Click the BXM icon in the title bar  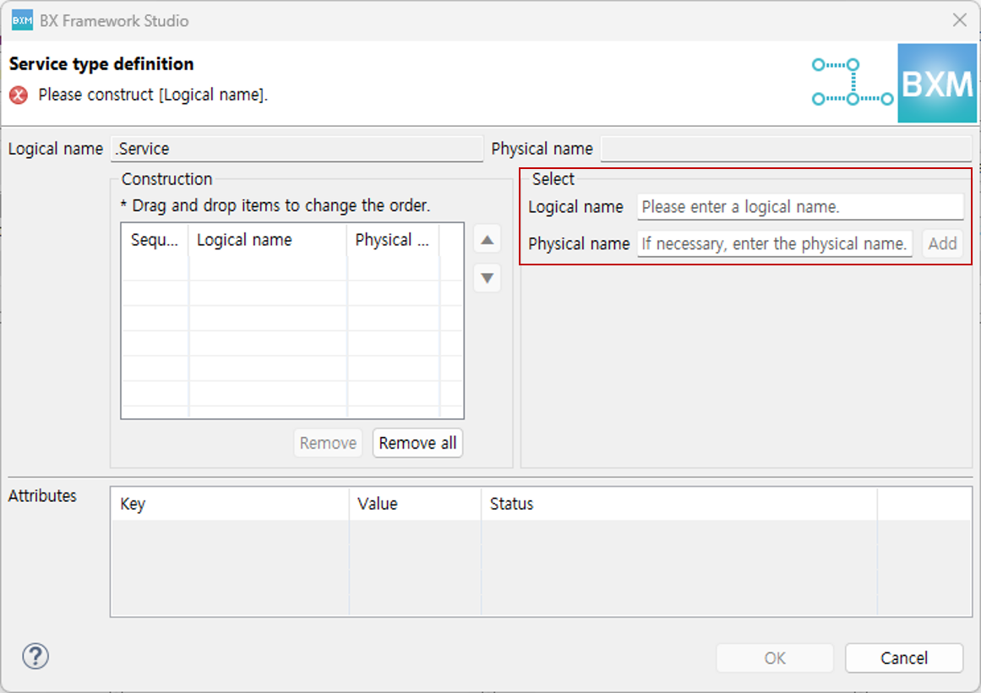point(22,20)
